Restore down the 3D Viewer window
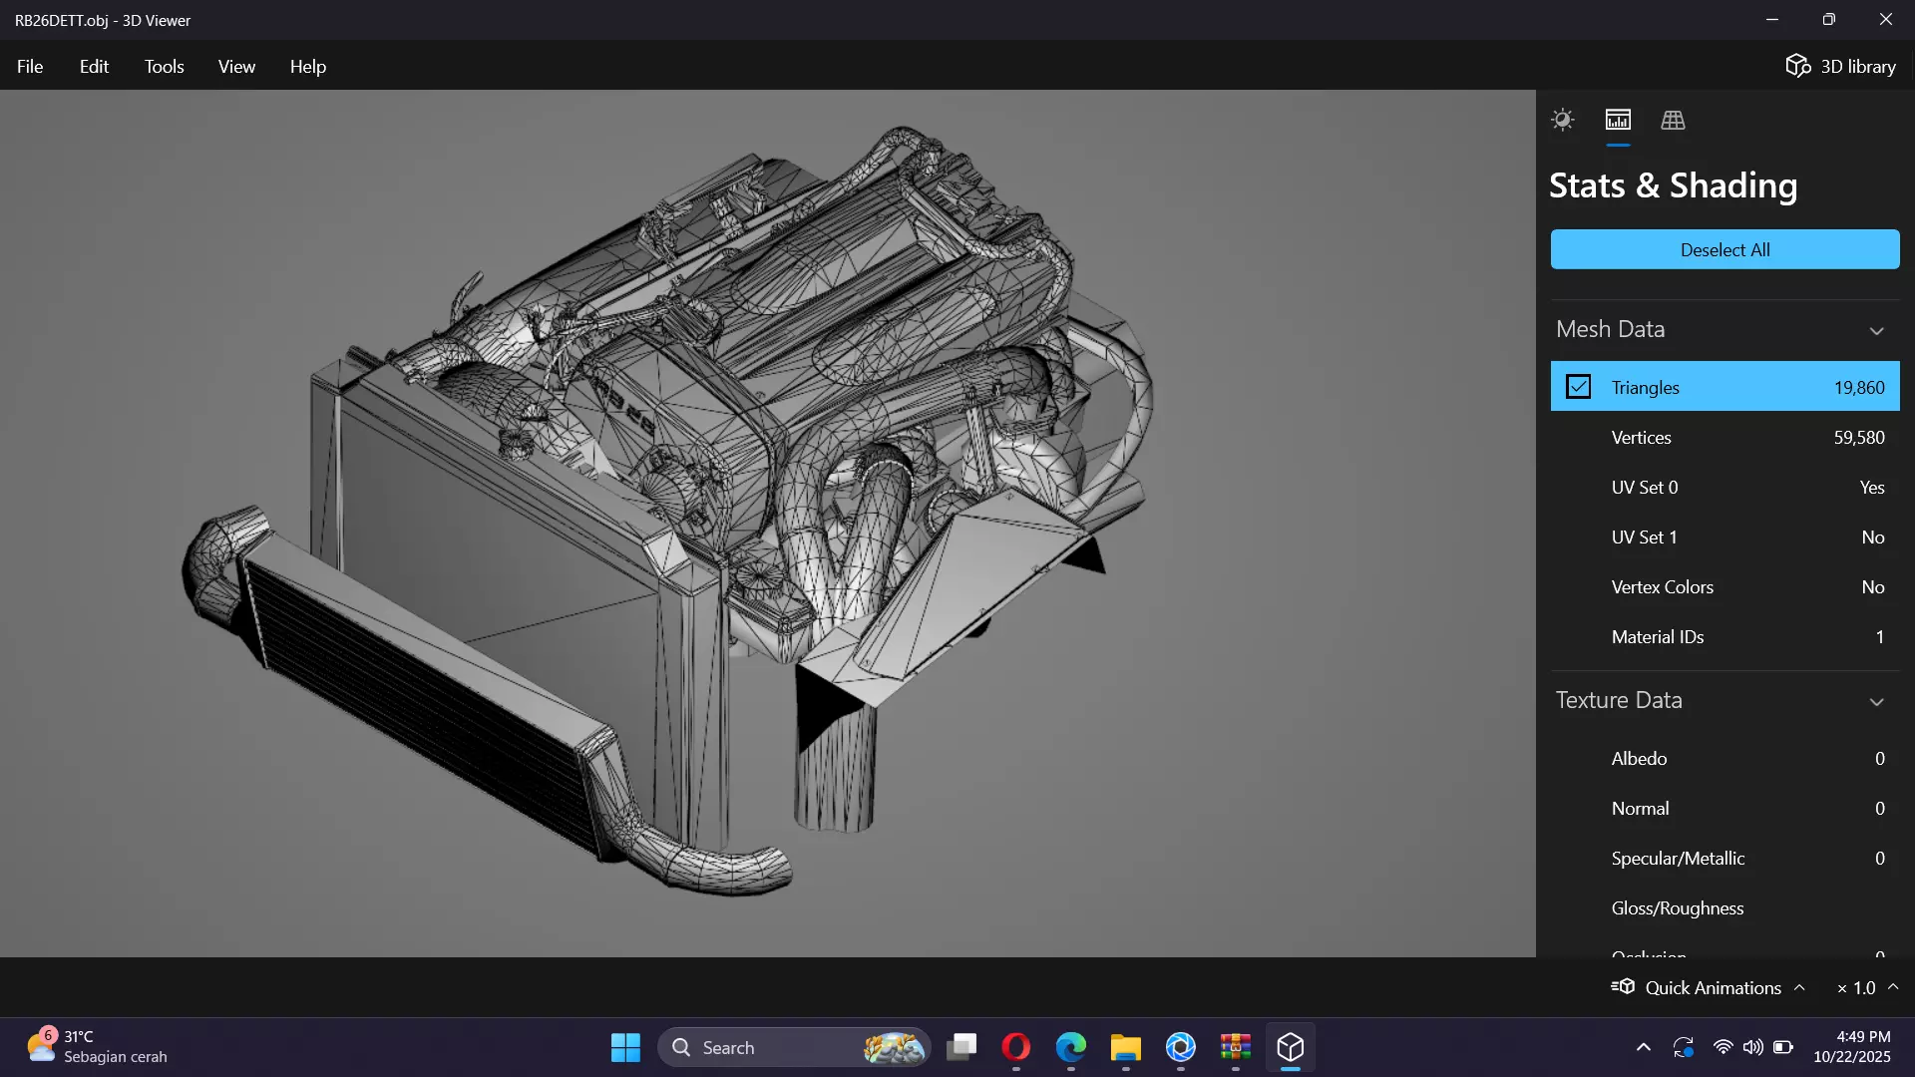The height and width of the screenshot is (1077, 1915). (x=1829, y=20)
